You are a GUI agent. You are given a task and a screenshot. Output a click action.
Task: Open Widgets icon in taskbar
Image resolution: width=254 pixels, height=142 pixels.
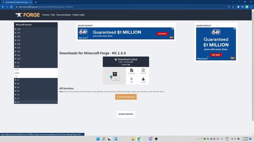115,139
